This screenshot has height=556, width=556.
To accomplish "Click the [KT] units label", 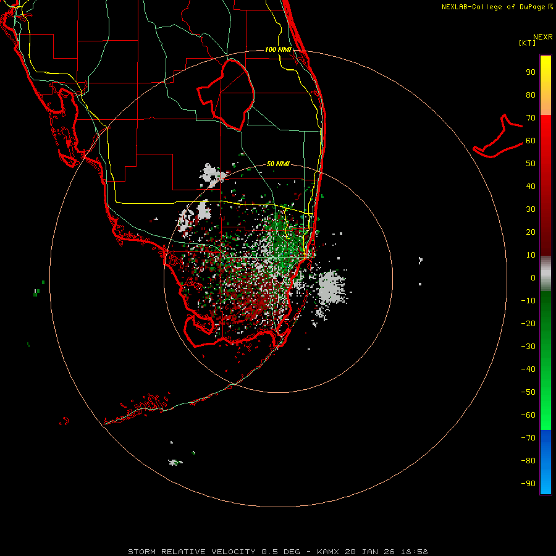I will (x=528, y=43).
